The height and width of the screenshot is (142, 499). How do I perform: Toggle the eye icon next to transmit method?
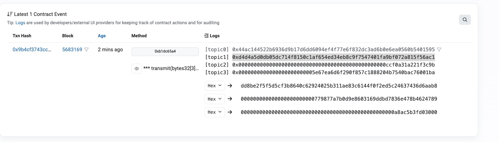(137, 68)
